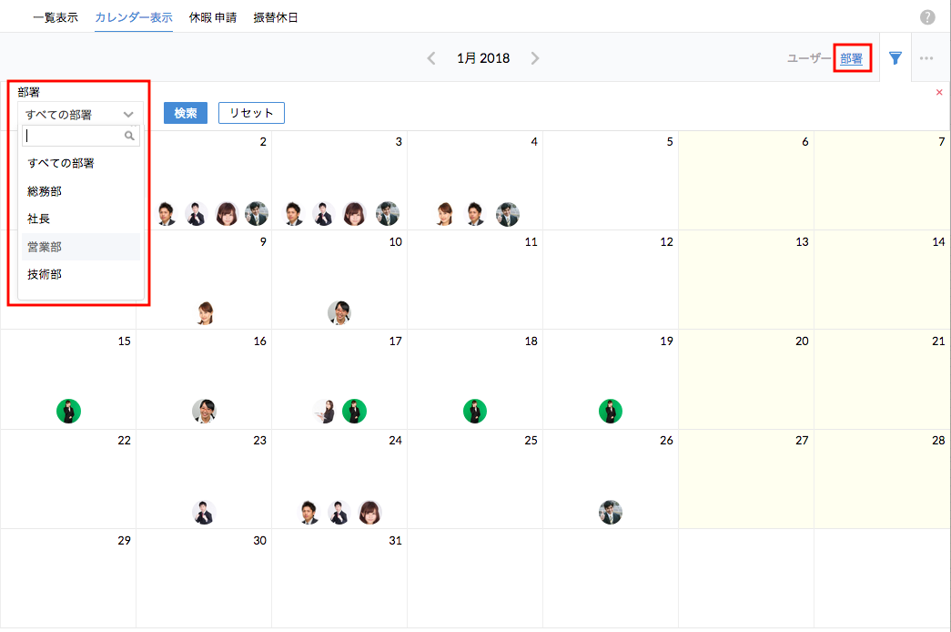Image resolution: width=951 pixels, height=632 pixels.
Task: Select 営業部 from department list
Action: [46, 247]
